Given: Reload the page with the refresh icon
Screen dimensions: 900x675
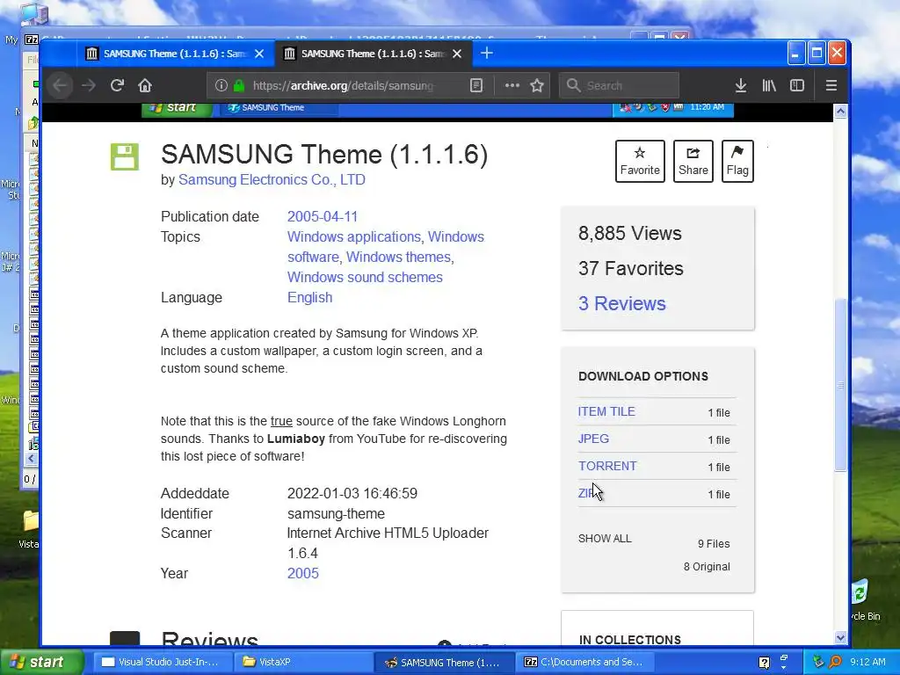Looking at the screenshot, I should click(117, 85).
